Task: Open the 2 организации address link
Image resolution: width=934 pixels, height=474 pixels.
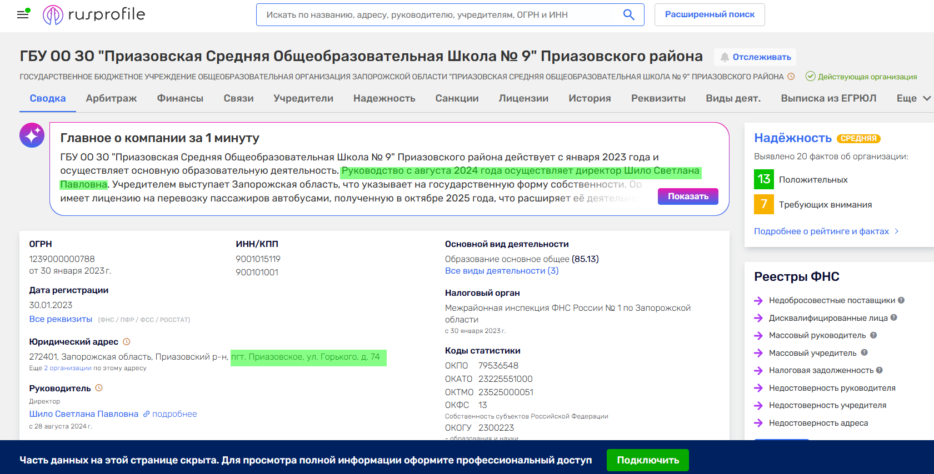Action: coord(68,368)
